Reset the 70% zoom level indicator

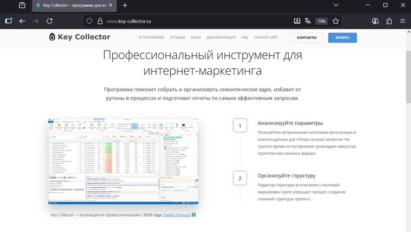[x=322, y=21]
